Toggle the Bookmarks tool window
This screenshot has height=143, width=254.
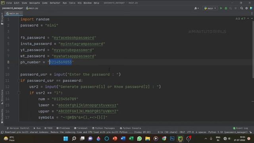[2, 116]
